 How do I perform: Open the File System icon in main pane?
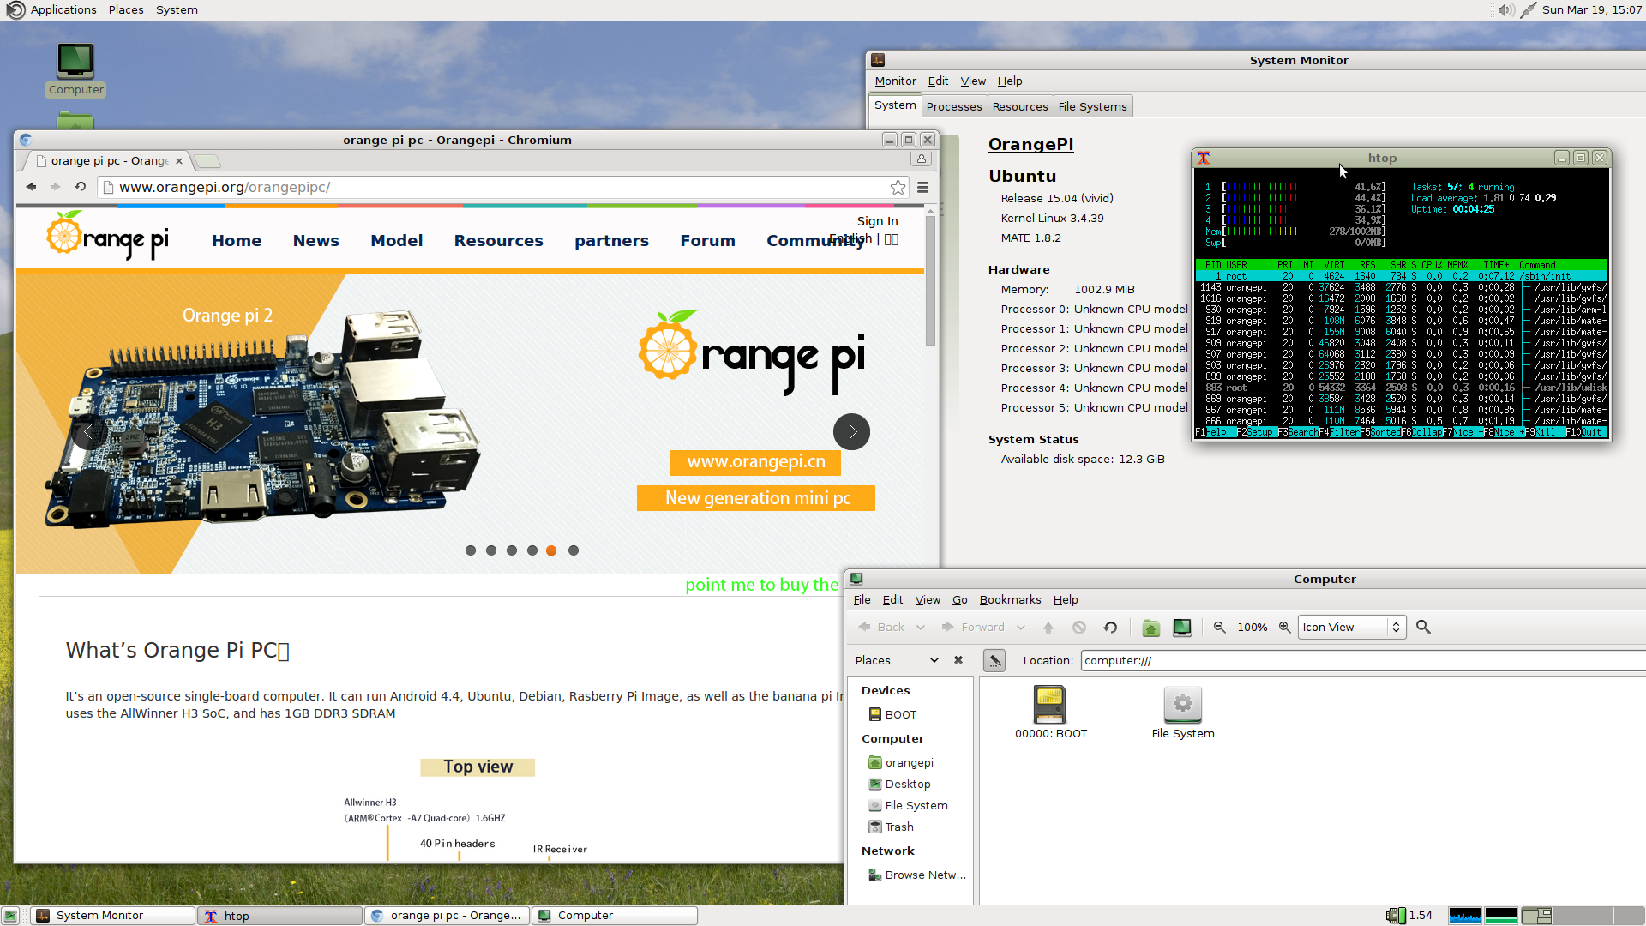[1183, 712]
